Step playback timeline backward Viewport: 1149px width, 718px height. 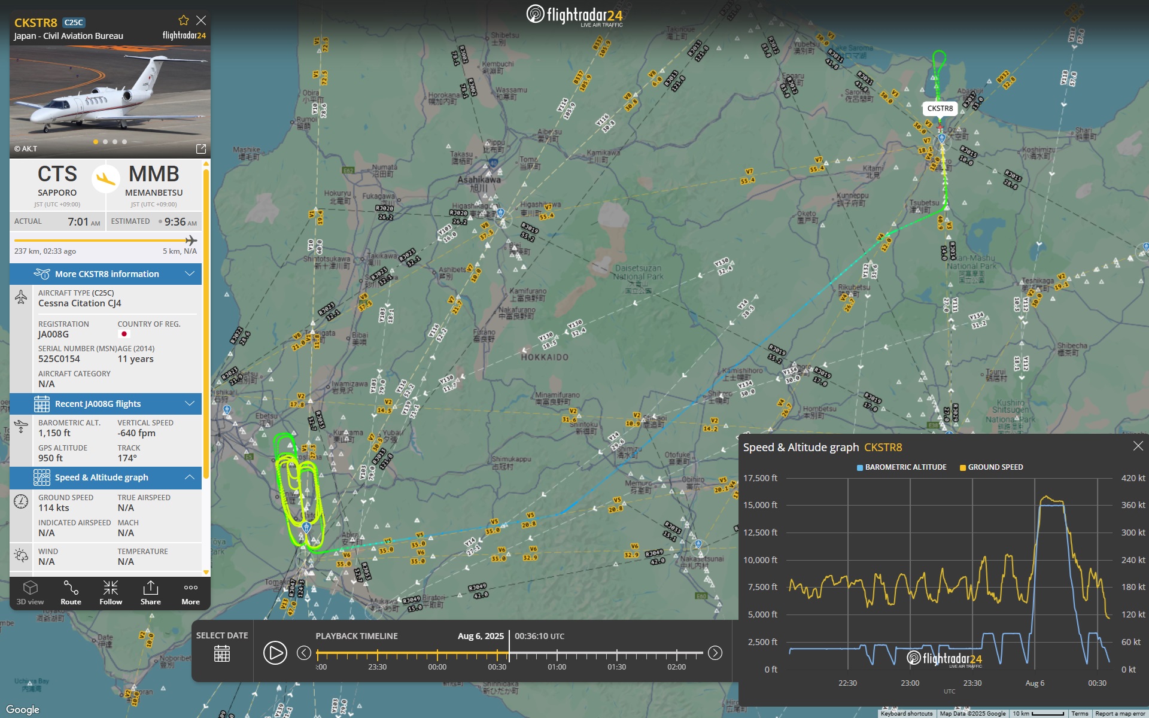[304, 653]
